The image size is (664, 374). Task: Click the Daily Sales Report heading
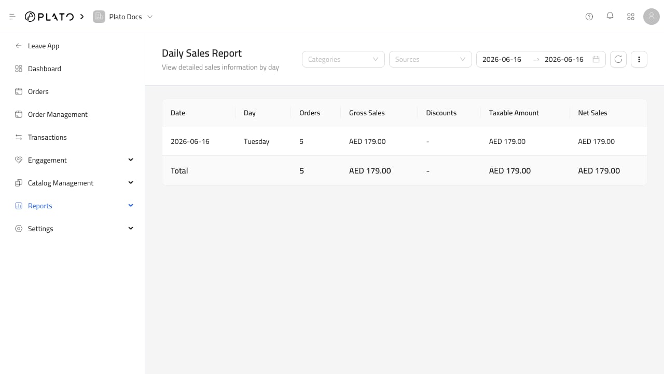tap(202, 53)
